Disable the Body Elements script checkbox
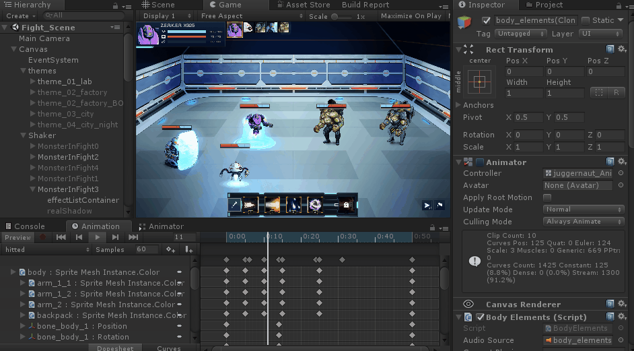The height and width of the screenshot is (351, 634). [x=480, y=317]
